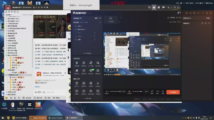Switch to 竖屏 portrait orientation
Screen dimensions: 214x120
point(100,18)
